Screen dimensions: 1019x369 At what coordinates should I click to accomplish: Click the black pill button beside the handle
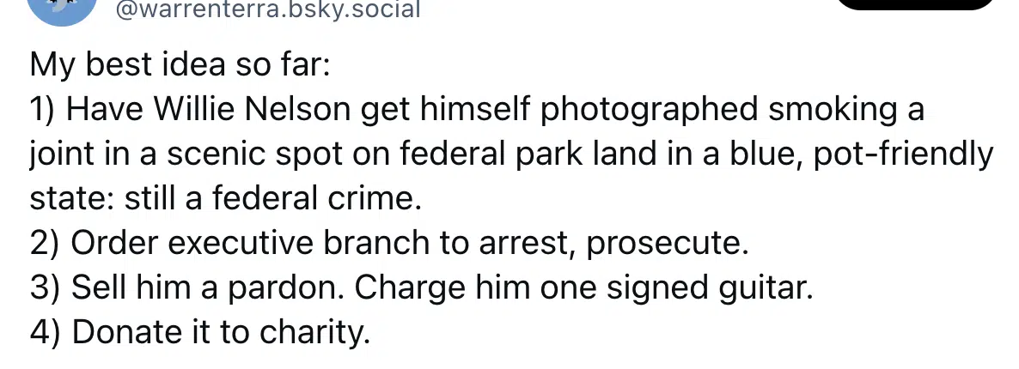point(916,4)
